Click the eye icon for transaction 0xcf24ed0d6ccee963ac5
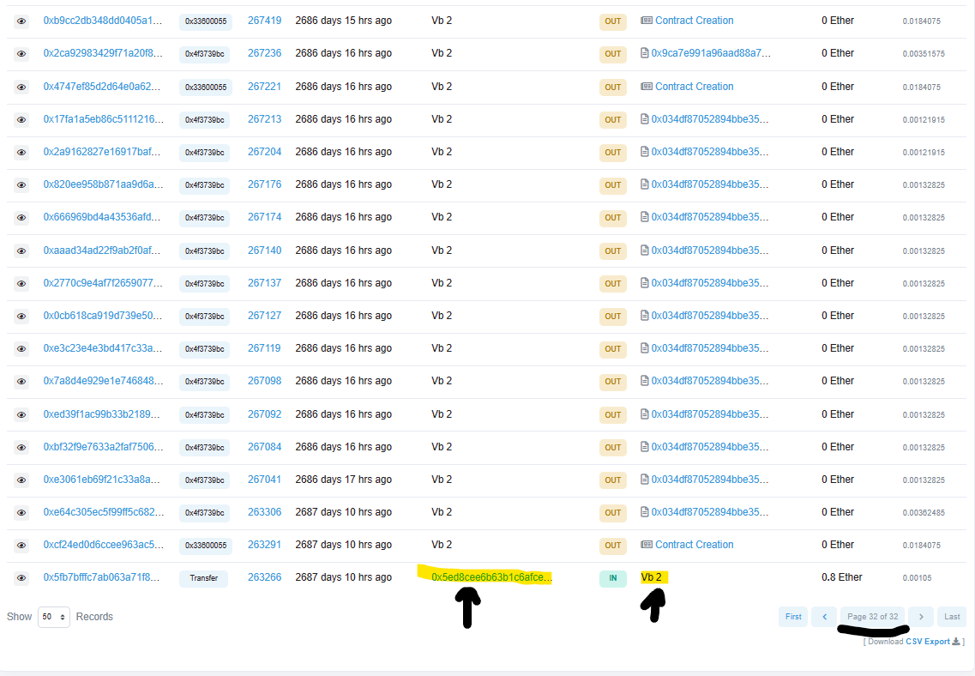975x676 pixels. click(21, 546)
